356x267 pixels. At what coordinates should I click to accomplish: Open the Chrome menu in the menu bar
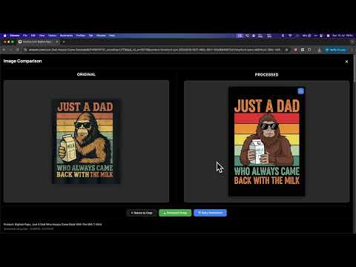(x=15, y=36)
